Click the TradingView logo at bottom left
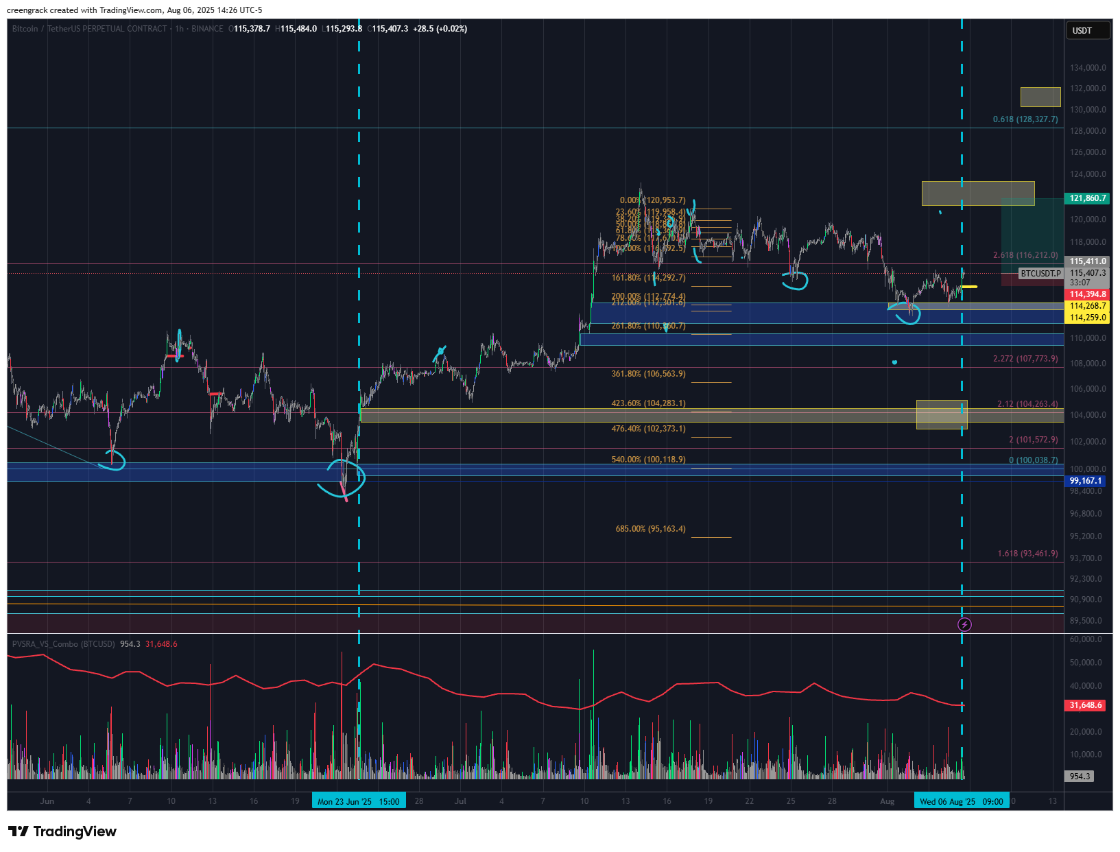This screenshot has height=852, width=1120. tap(62, 831)
